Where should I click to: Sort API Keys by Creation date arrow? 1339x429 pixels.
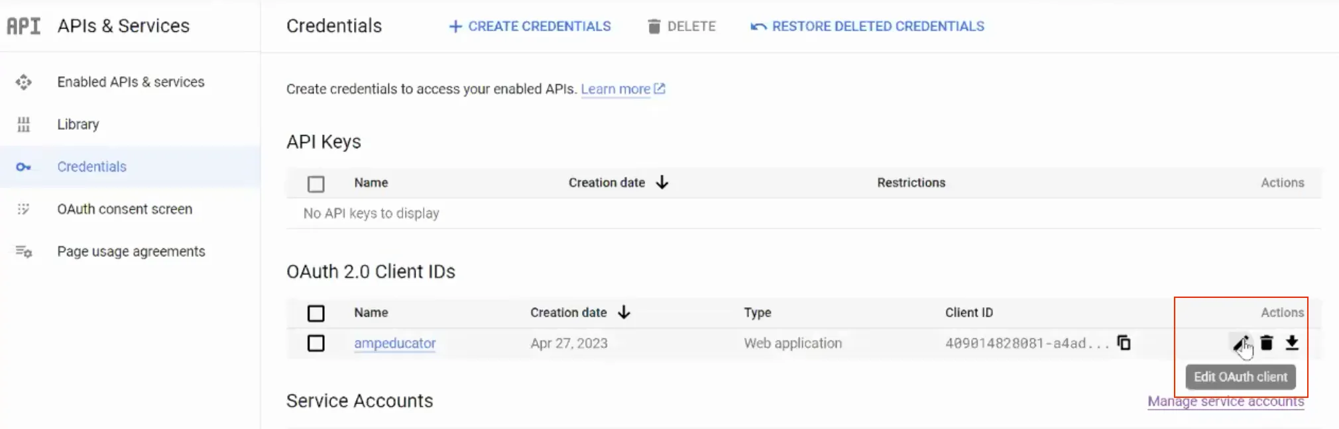coord(662,182)
